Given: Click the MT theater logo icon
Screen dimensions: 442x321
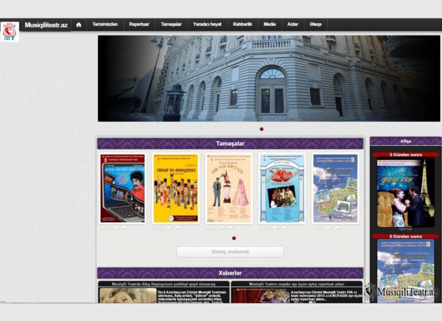Looking at the screenshot, I should click(9, 32).
